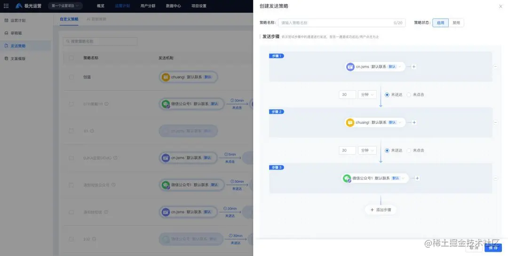Screen dimensions: 508x256
Task: Click info icon beside the 通知转短信 row
Action: (x=106, y=212)
